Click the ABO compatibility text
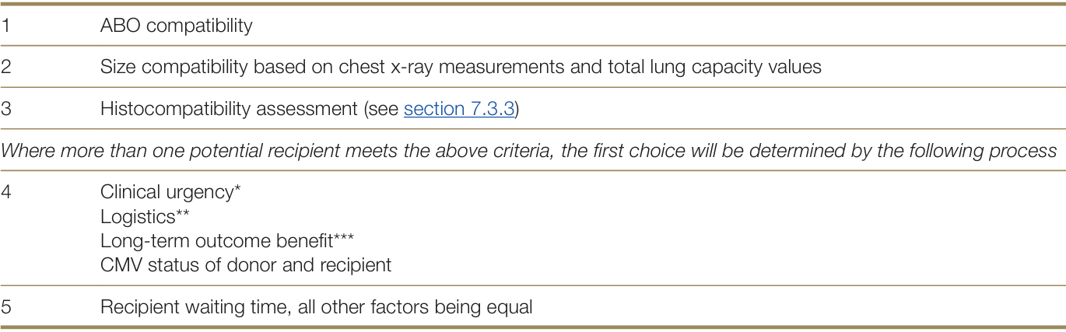Viewport: 1066px width, 332px height. point(176,26)
